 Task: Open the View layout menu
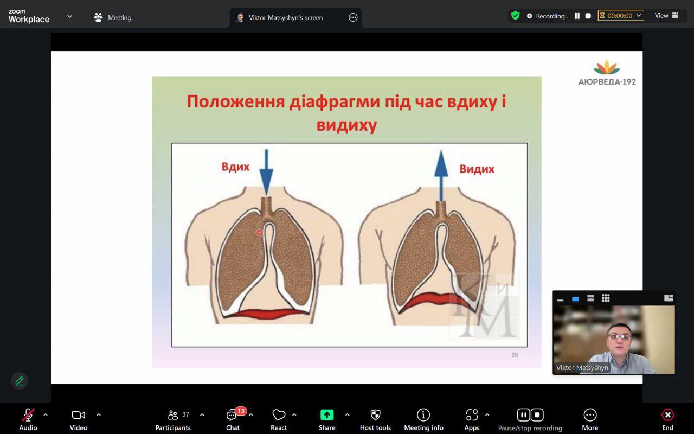tap(666, 16)
